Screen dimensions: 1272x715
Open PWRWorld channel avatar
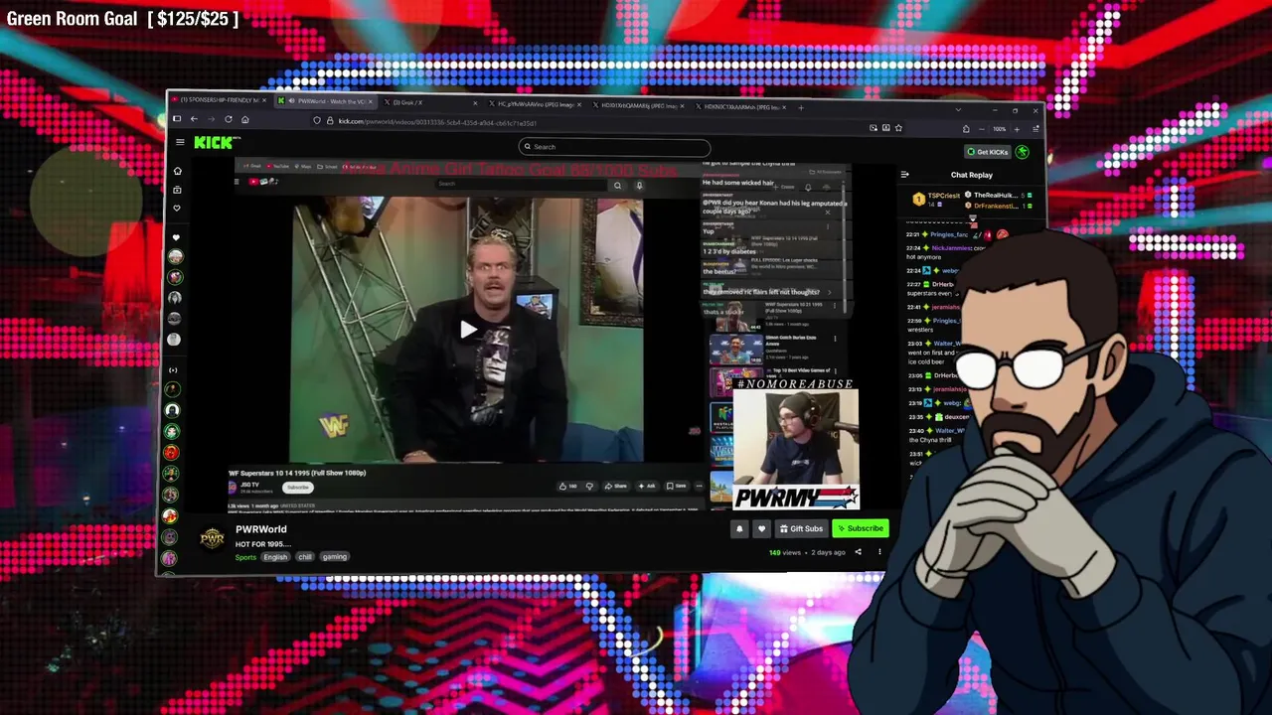[x=212, y=538]
